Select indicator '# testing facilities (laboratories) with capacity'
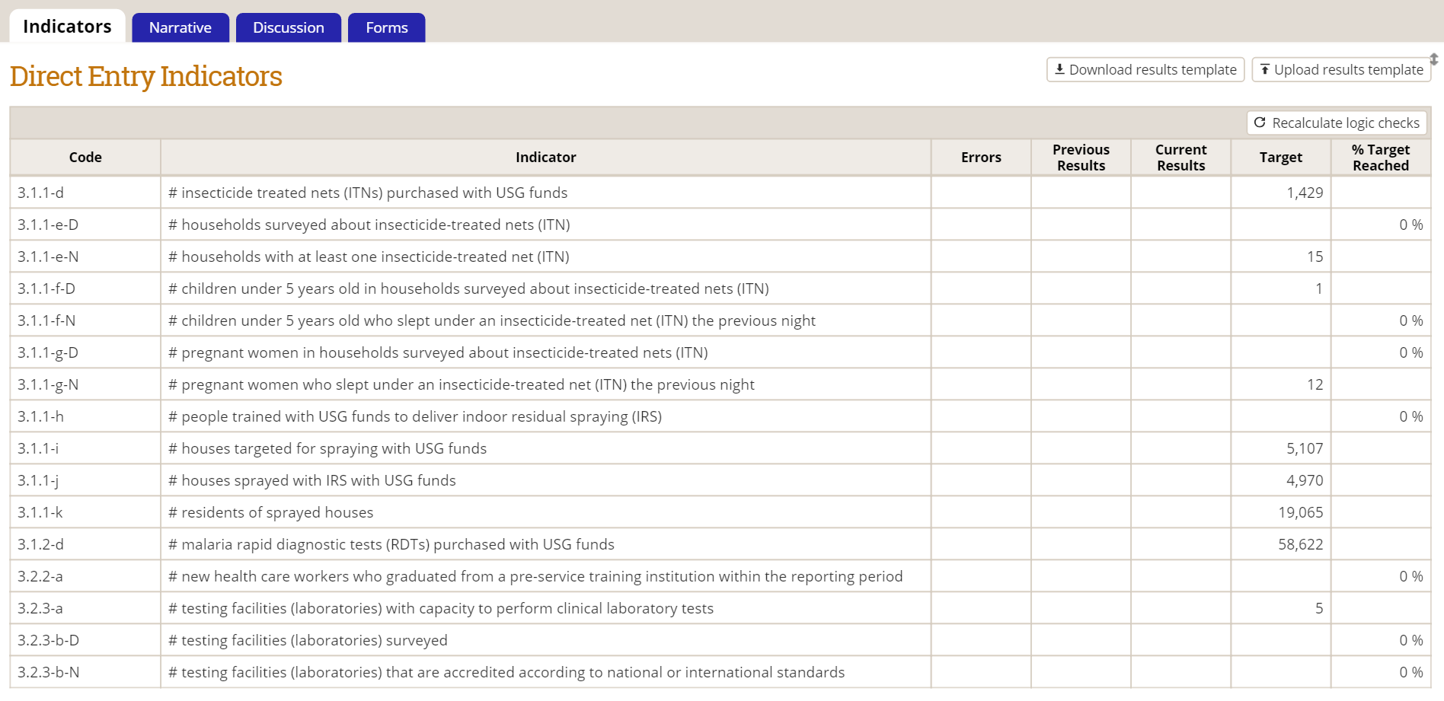This screenshot has width=1444, height=701. (x=441, y=608)
